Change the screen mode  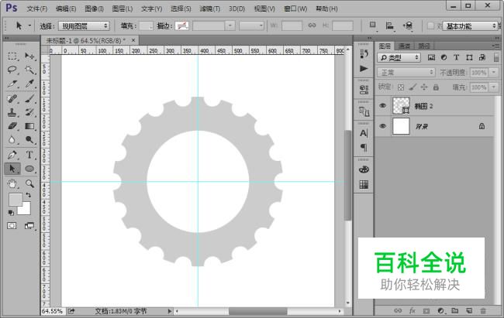29,226
